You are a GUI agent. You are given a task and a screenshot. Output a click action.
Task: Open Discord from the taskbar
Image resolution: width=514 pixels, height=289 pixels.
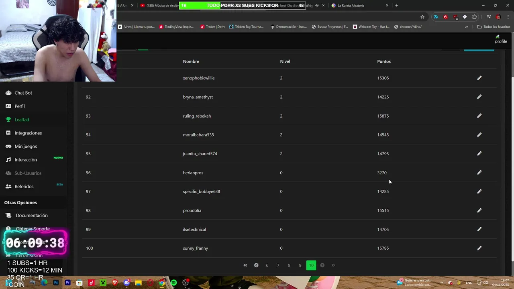127,283
